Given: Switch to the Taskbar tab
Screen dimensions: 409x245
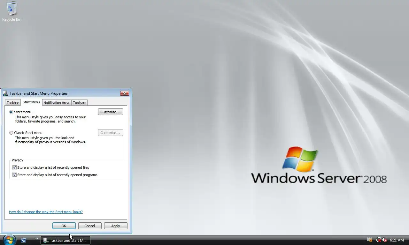Looking at the screenshot, I should point(13,103).
